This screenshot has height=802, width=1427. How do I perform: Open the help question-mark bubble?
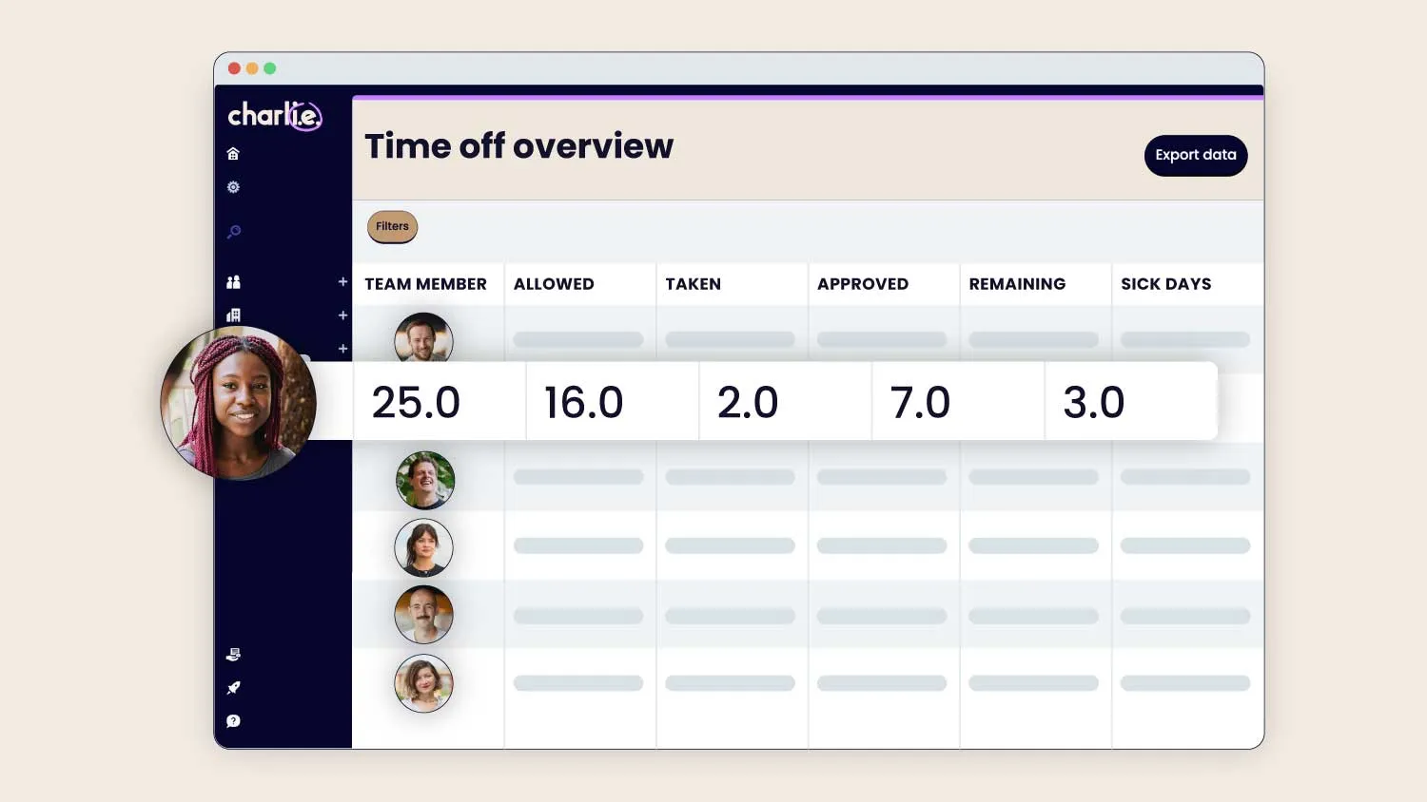click(233, 721)
